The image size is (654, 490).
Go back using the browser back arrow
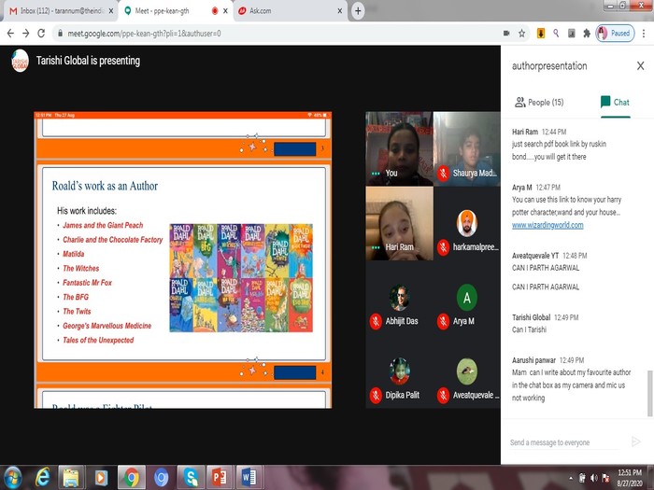pyautogui.click(x=10, y=34)
